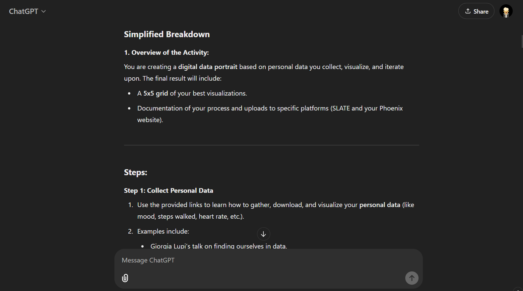Viewport: 523px width, 291px height.
Task: Select the bold 5x5 grid text
Action: [155, 93]
